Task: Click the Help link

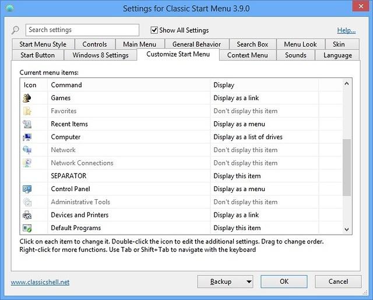Action: coord(346,30)
